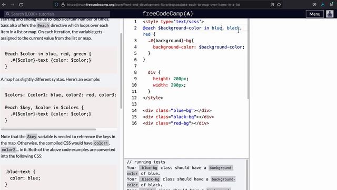The height and width of the screenshot is (190, 337).
Task: Click 'background-color: $background-color;' line
Action: tap(199, 47)
